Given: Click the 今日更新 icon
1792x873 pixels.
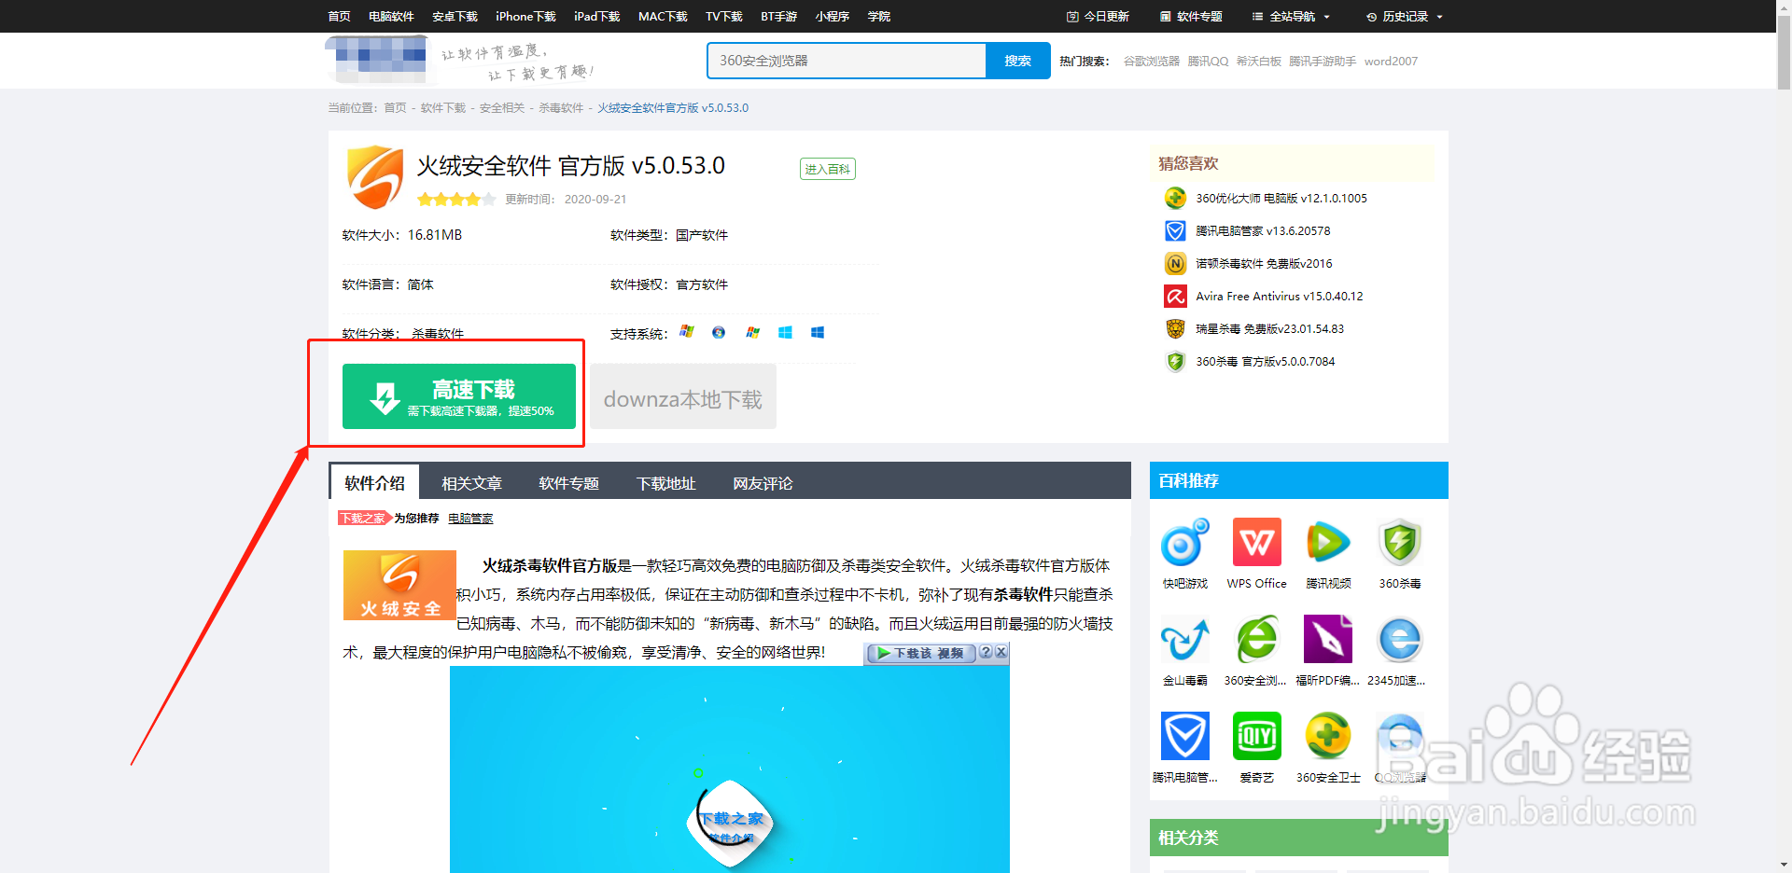Looking at the screenshot, I should point(1071,16).
